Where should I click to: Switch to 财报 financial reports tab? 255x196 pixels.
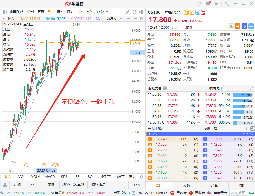pos(242,185)
